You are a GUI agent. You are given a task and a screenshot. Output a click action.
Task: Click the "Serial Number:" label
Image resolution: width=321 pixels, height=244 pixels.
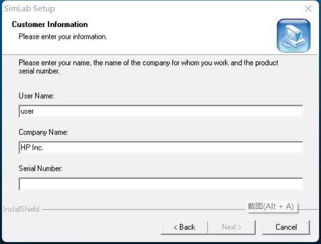[x=40, y=168]
